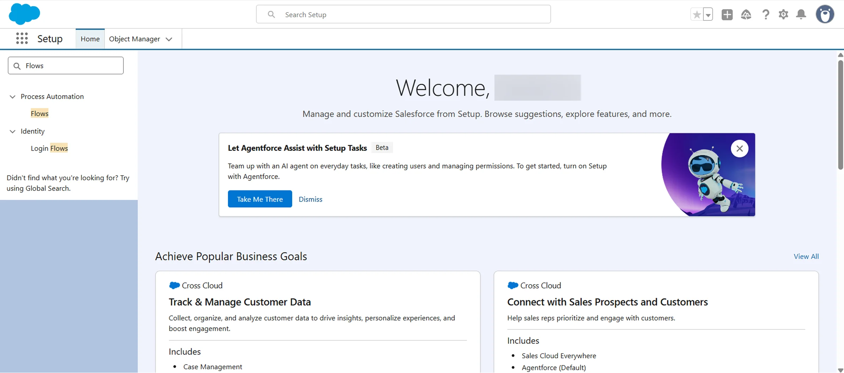The width and height of the screenshot is (844, 373).
Task: Collapse the Process Automation section
Action: point(13,97)
